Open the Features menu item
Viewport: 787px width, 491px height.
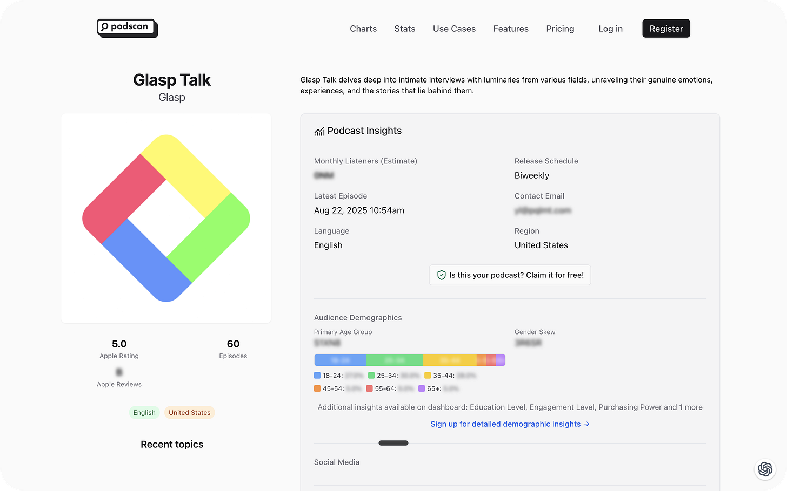click(511, 29)
